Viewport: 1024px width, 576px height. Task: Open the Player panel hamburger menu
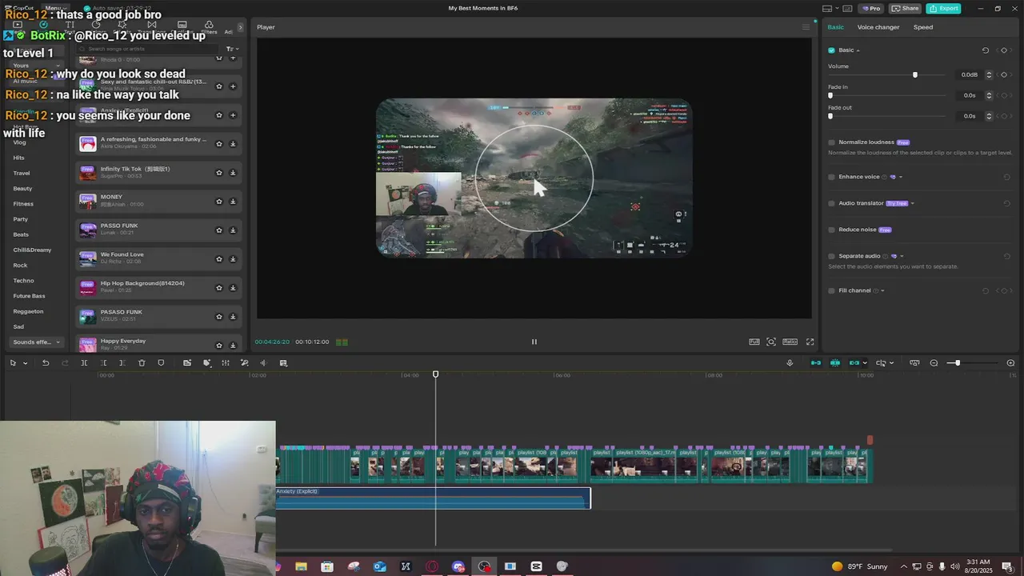click(x=806, y=27)
